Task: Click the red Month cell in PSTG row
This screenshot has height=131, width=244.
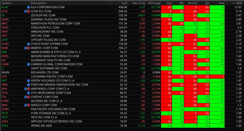Action: click(x=191, y=113)
